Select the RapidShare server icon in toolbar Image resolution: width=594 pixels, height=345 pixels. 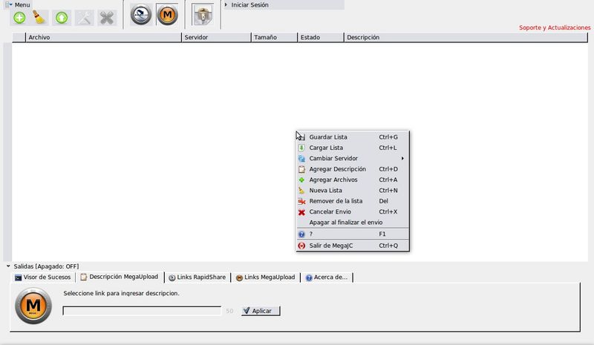click(141, 15)
